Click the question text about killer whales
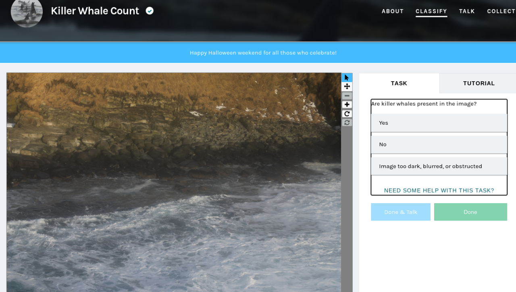 pos(424,104)
